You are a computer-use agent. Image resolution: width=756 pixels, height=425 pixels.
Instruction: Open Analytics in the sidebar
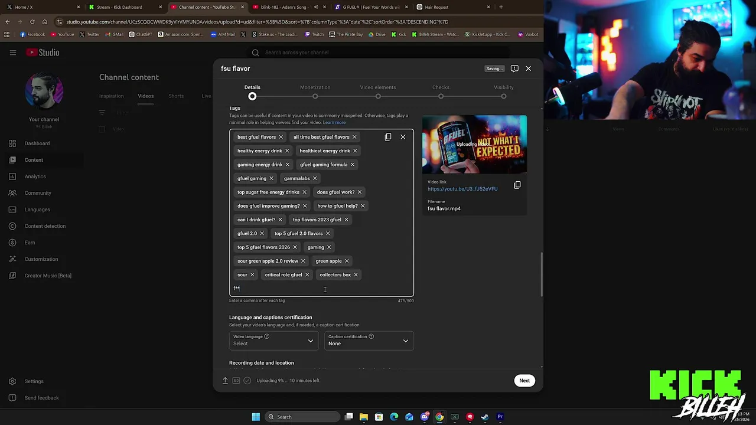[35, 176]
